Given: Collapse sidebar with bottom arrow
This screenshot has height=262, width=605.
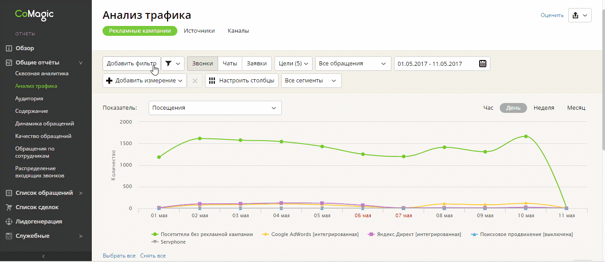Looking at the screenshot, I should 43,256.
